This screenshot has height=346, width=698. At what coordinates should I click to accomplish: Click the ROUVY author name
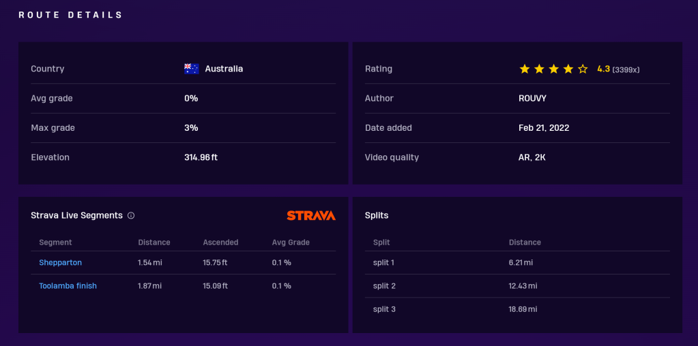coord(532,98)
